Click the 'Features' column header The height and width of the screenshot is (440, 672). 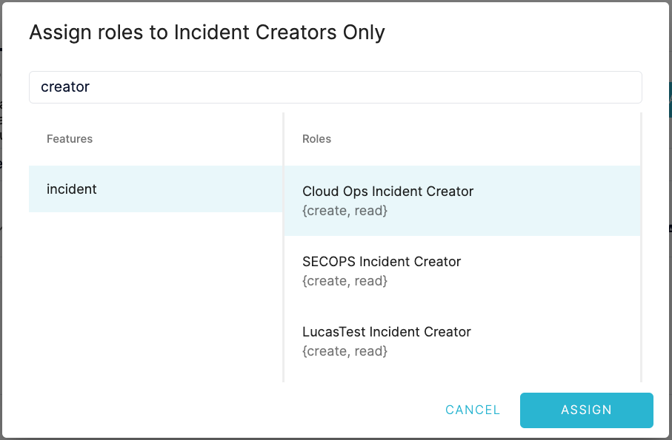click(x=70, y=139)
